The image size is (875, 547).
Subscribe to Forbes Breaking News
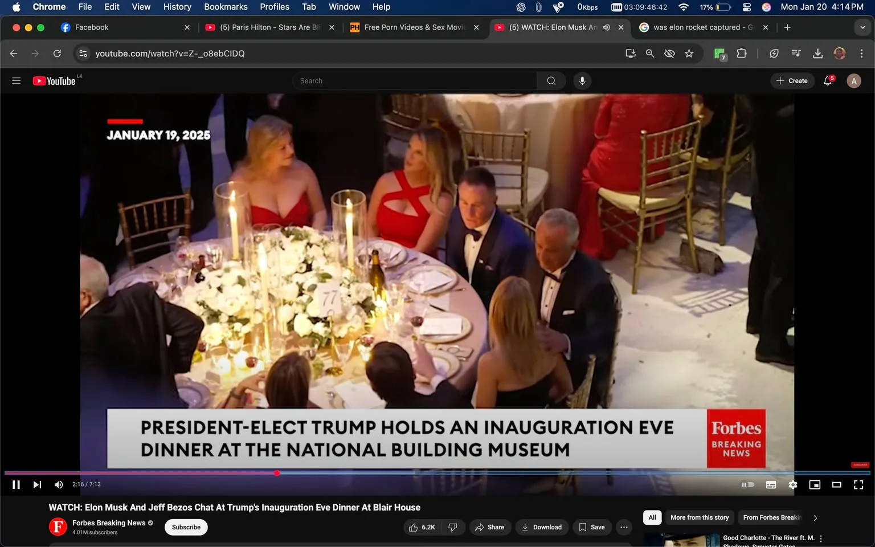coord(186,527)
